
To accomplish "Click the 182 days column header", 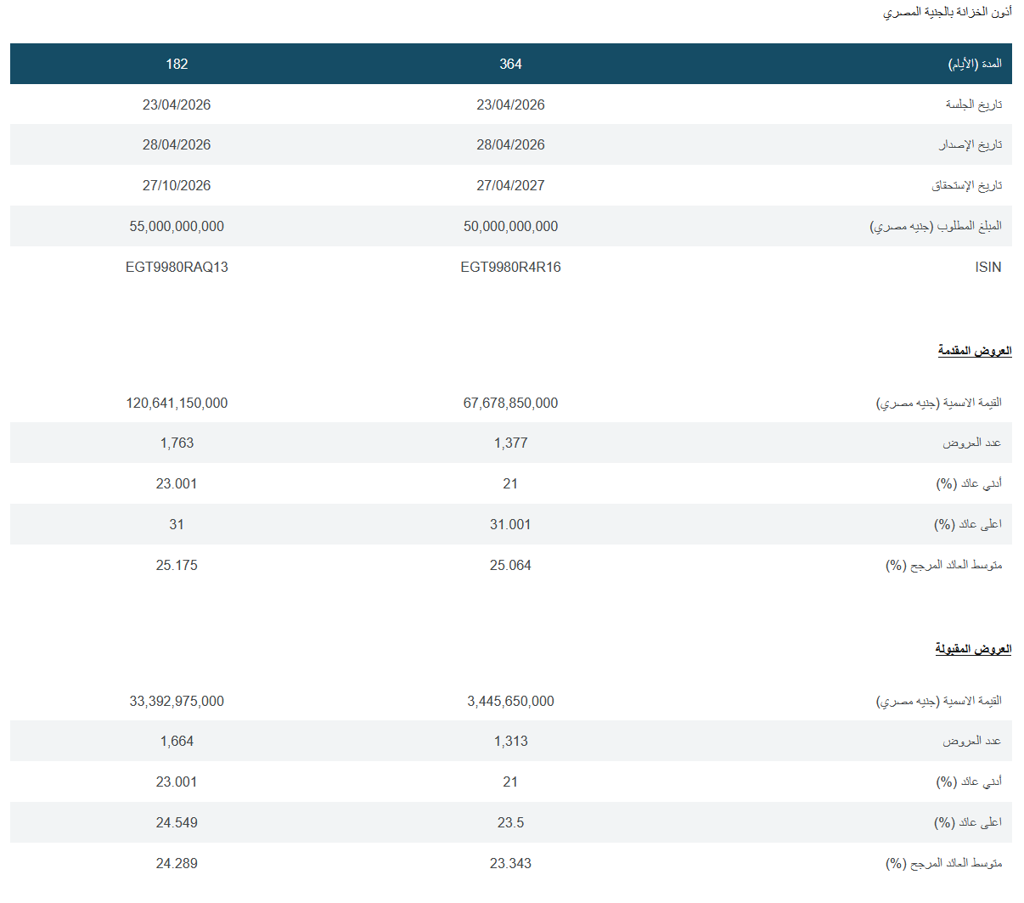I will pos(177,64).
